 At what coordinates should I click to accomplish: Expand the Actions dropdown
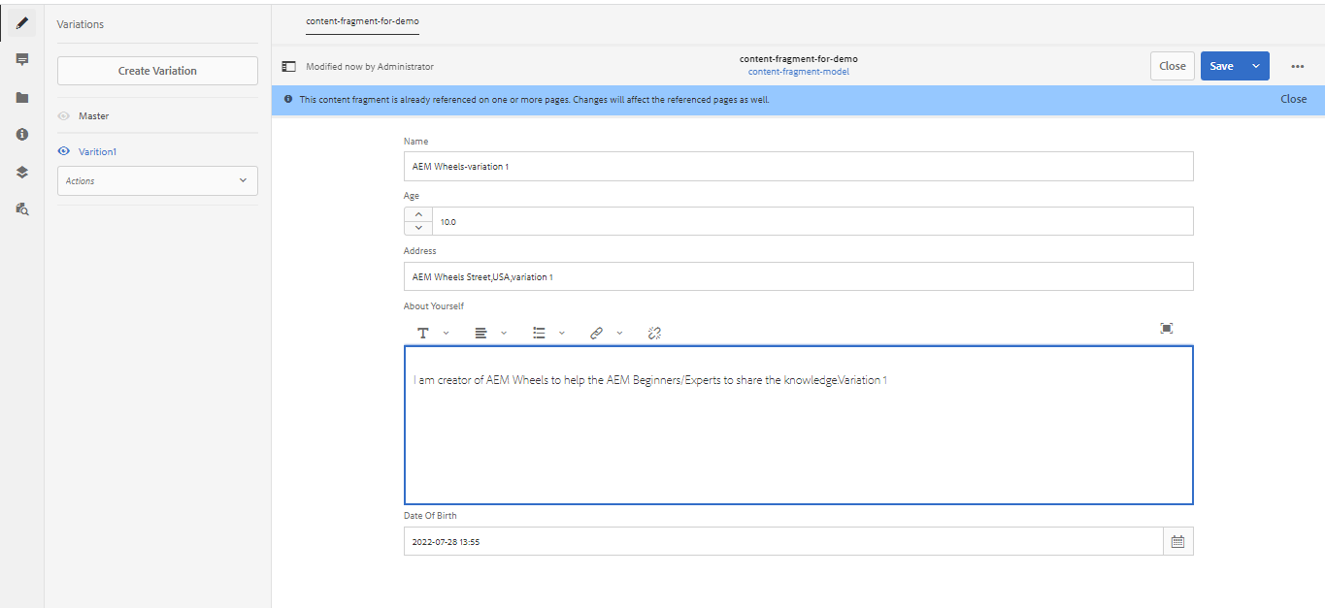click(157, 180)
